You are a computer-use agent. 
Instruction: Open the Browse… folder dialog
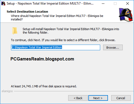coord(113,48)
